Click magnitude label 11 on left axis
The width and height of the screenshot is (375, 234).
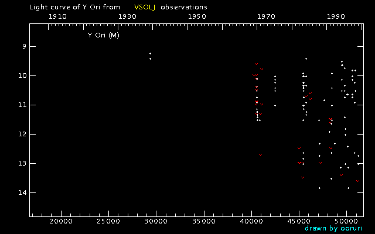pos(22,105)
